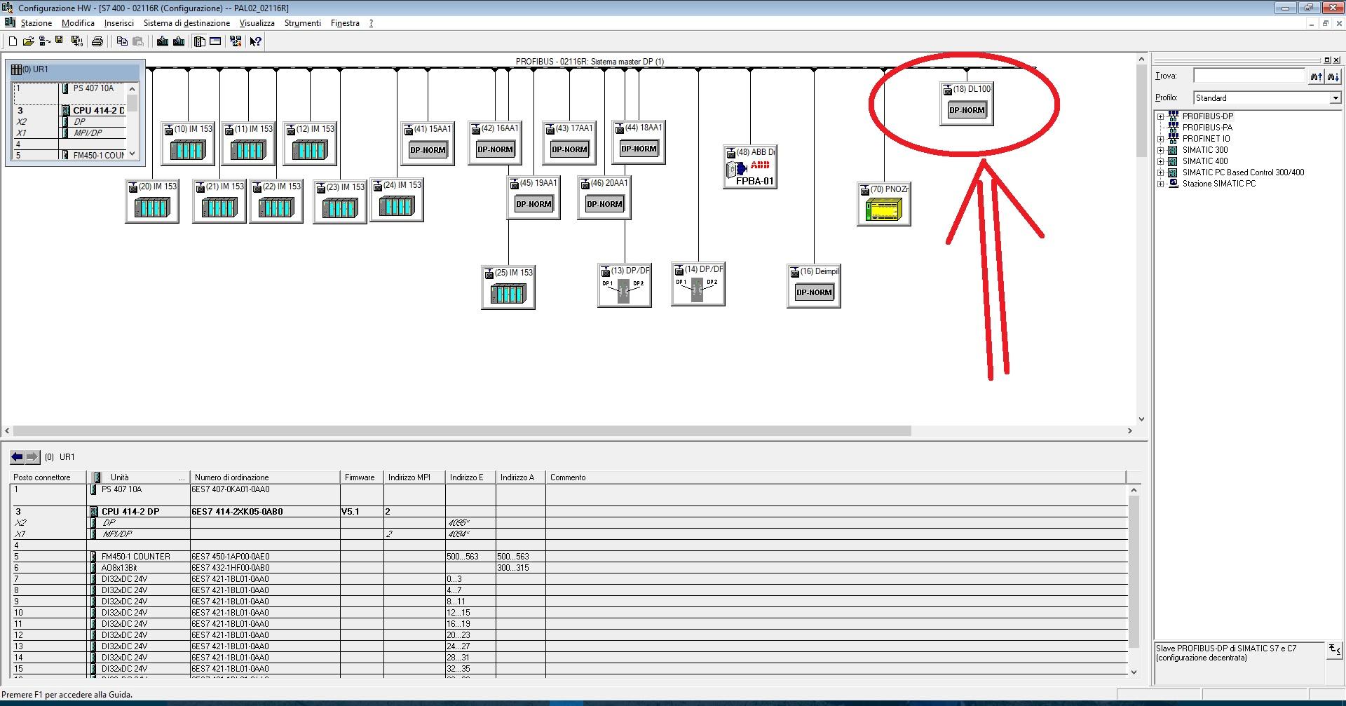Expand the PROFIBUS-DP catalog node
The width and height of the screenshot is (1346, 706).
click(1160, 116)
